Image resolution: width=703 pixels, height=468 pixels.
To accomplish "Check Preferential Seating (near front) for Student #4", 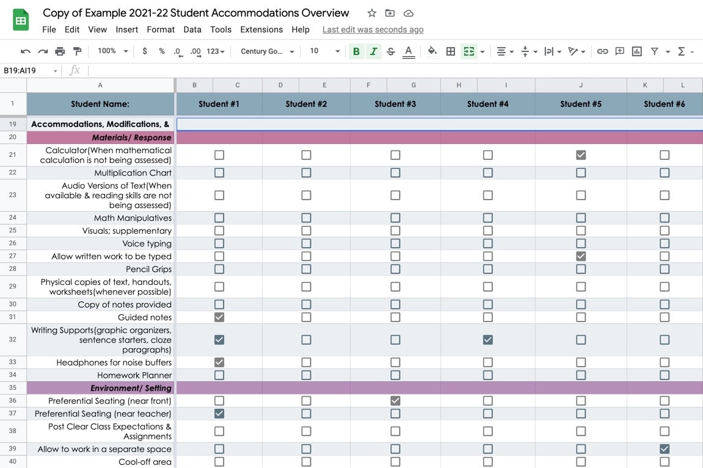I will (x=488, y=401).
